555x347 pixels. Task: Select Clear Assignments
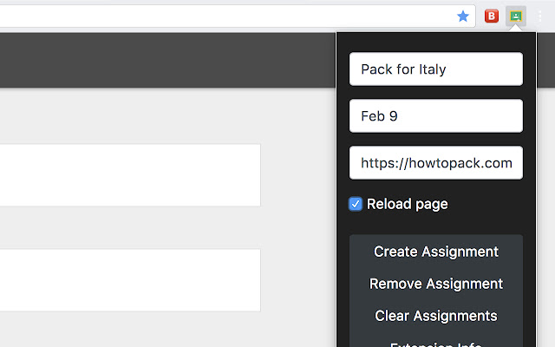[x=435, y=316]
